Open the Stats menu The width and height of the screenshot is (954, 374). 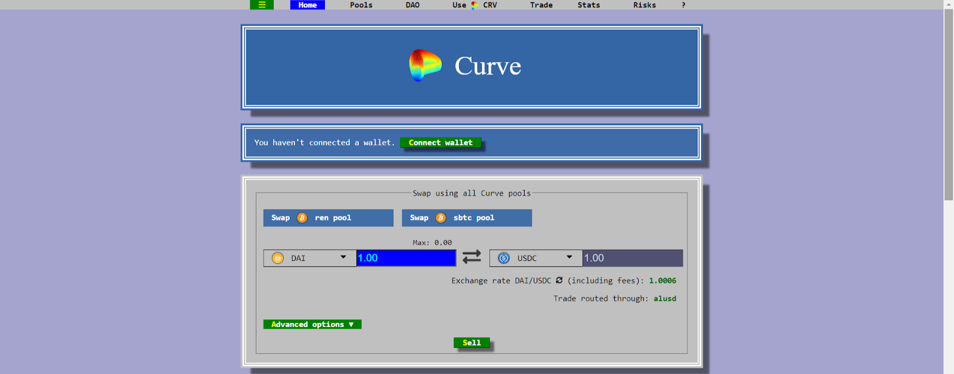(588, 5)
